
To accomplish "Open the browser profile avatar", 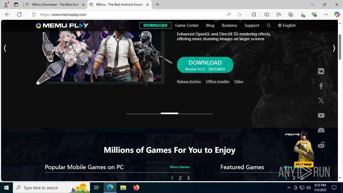I will tap(6, 4).
